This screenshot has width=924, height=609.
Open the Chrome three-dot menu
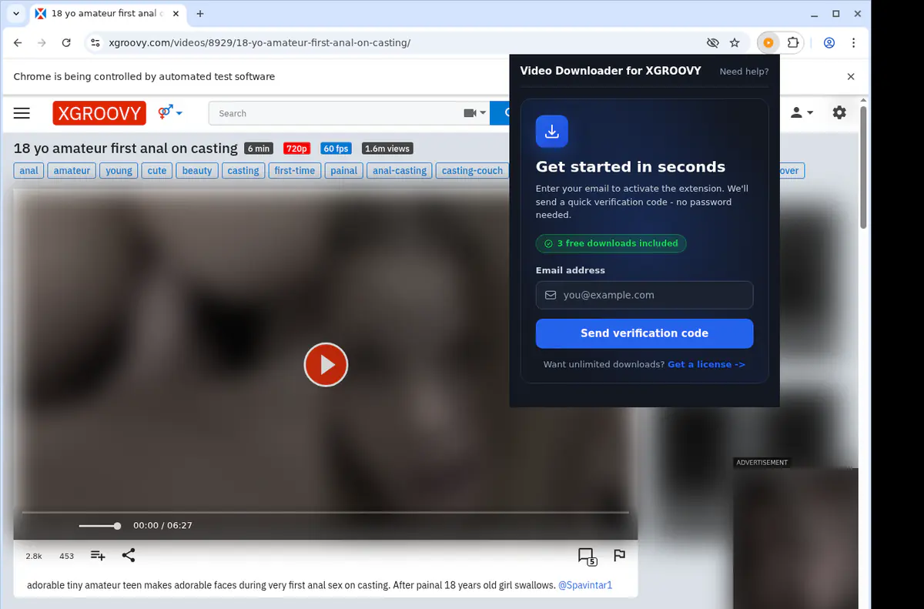(854, 43)
